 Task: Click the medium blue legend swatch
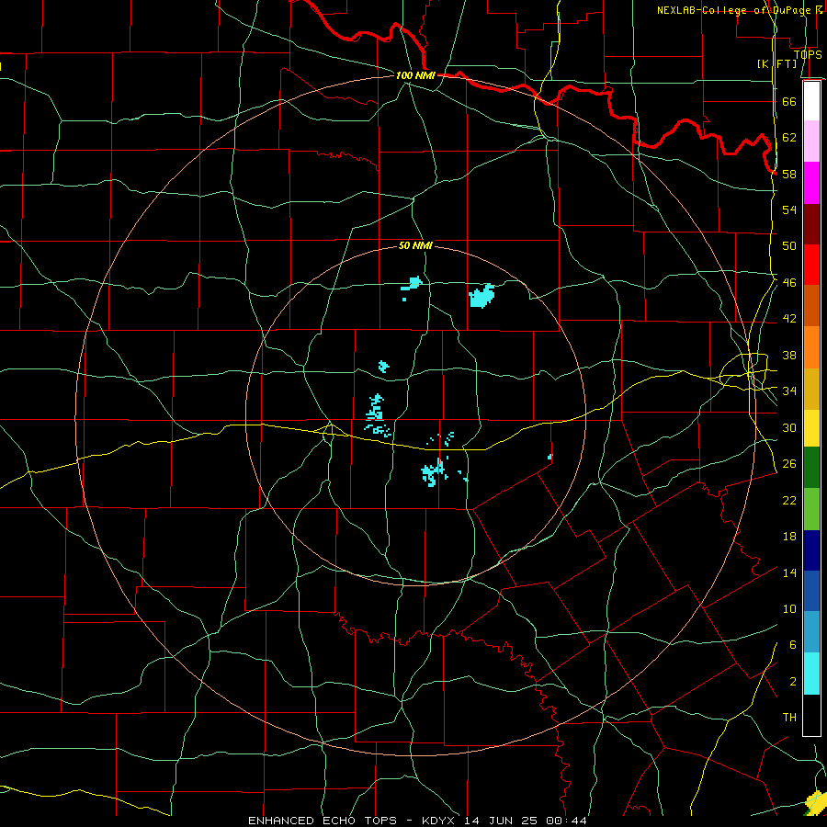(x=811, y=591)
